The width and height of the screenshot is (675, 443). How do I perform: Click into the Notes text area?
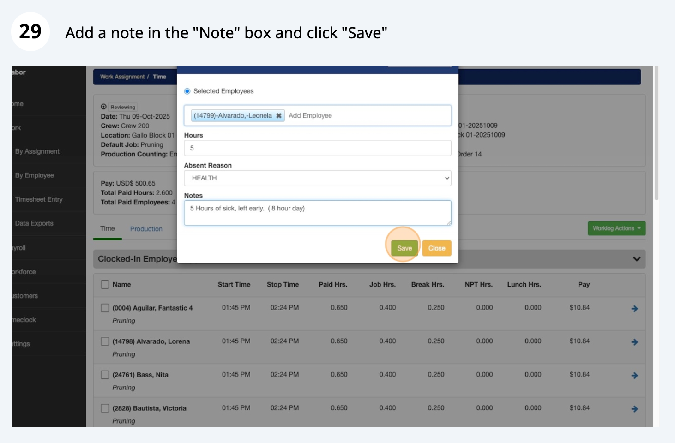[x=317, y=213]
